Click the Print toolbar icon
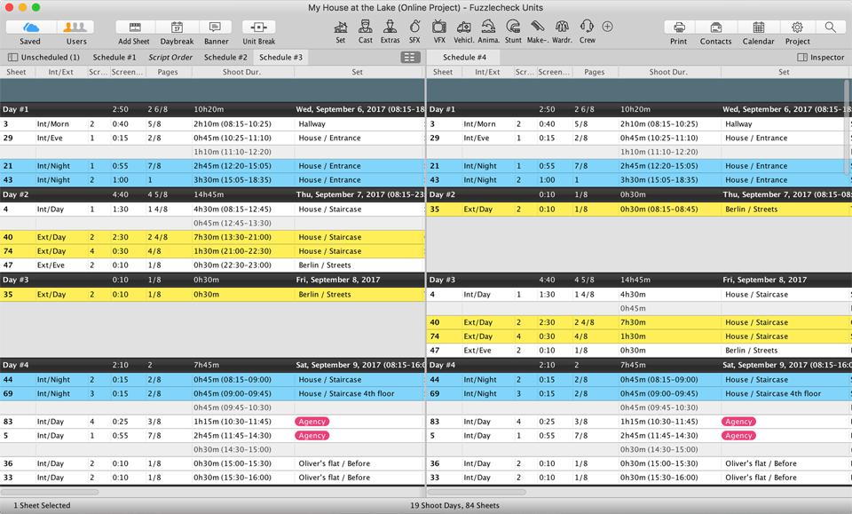 coord(679,28)
